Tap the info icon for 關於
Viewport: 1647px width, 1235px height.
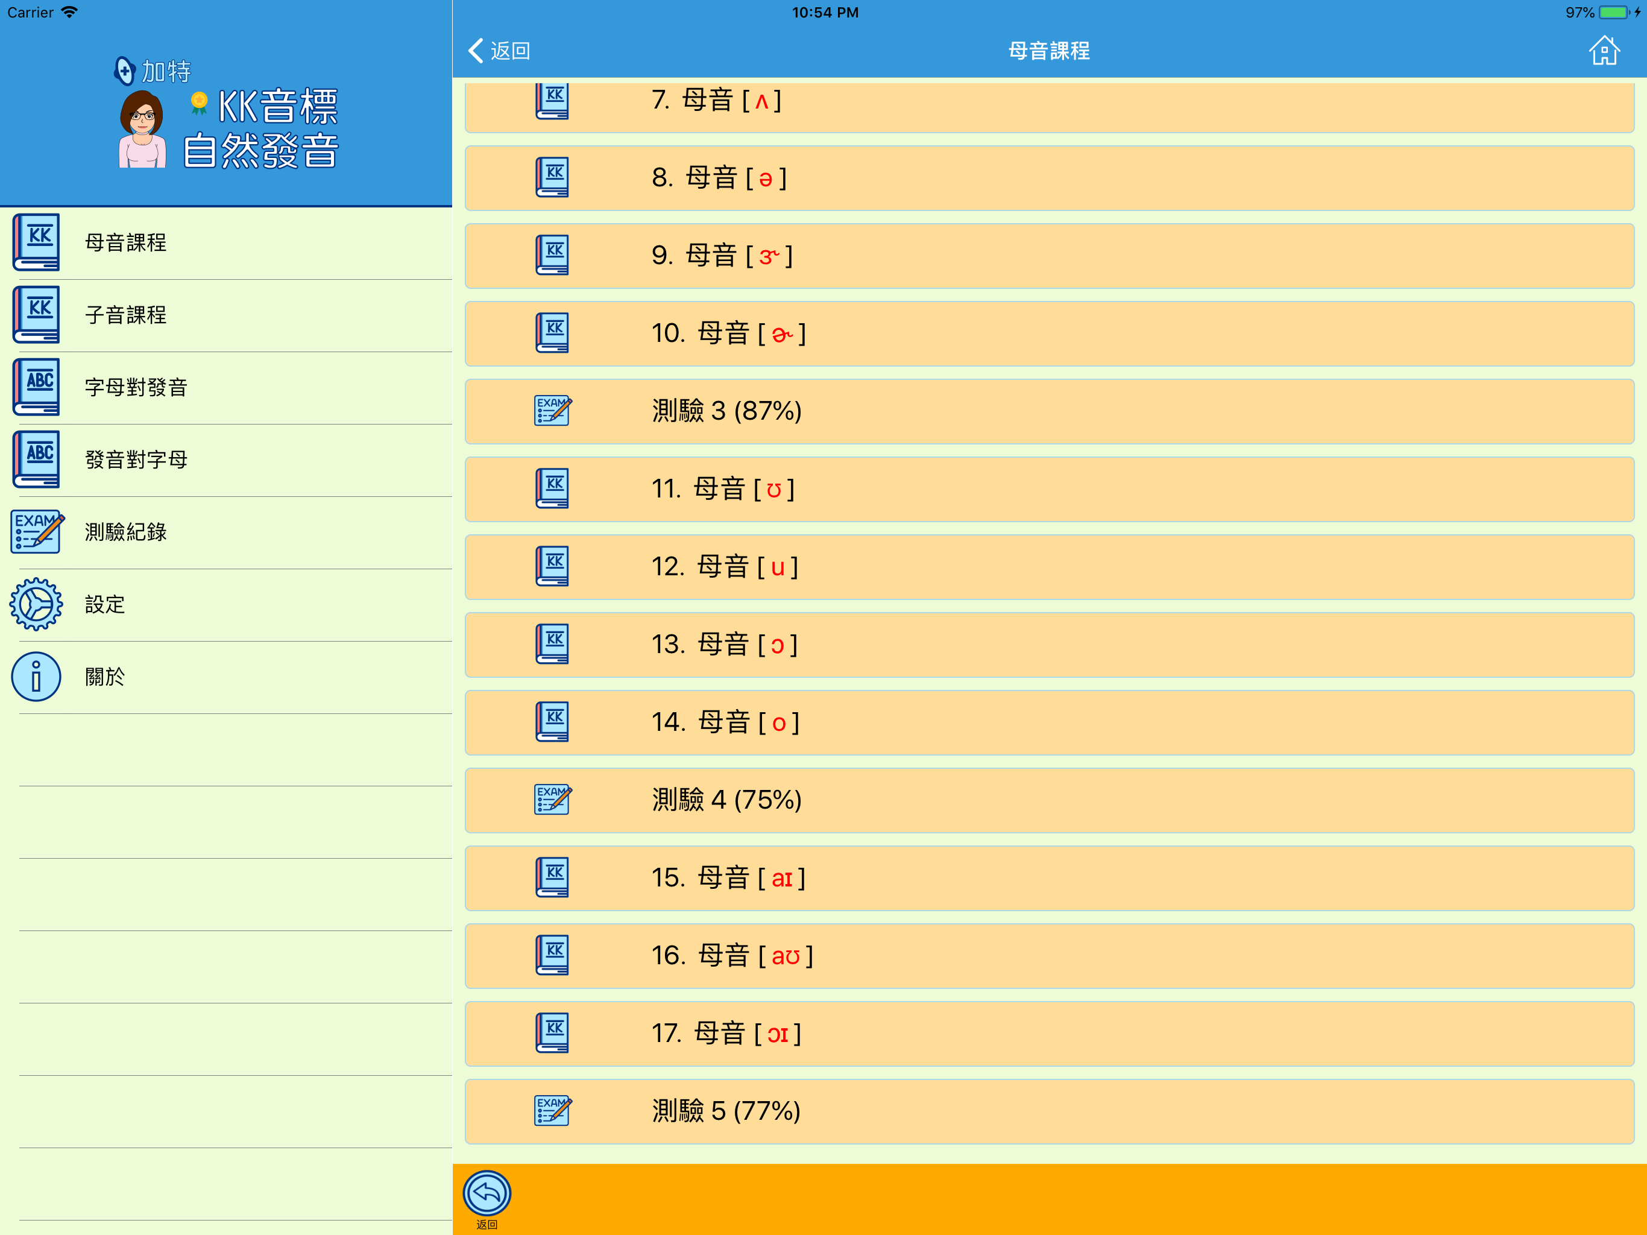36,677
